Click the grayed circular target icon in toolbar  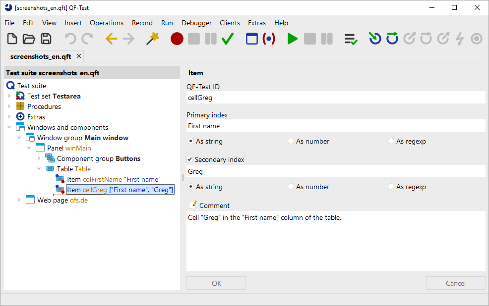[x=477, y=39]
